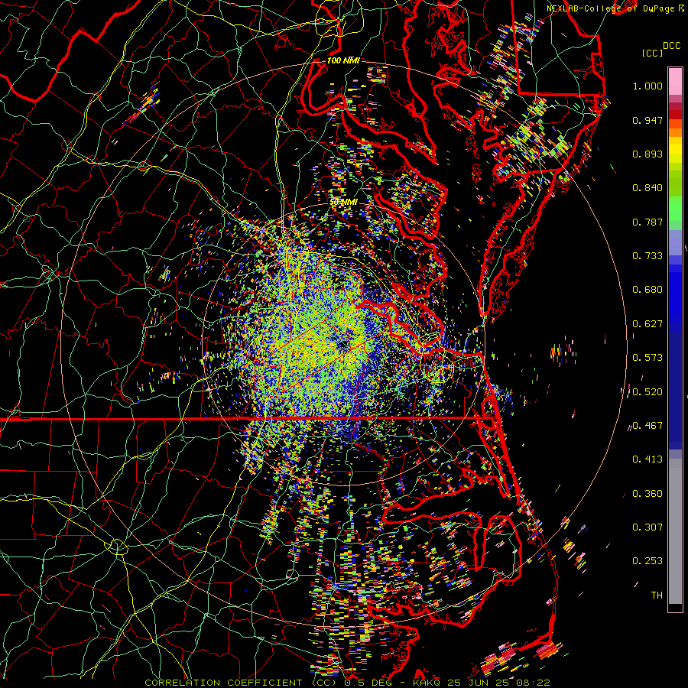Viewport: 688px width, 688px height.
Task: Click the 0.467 scale value
Action: point(647,426)
